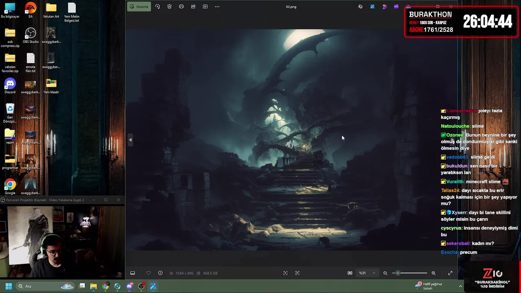Select Yeni Metin Belgesi.txt file
Image resolution: width=521 pixels, height=293 pixels.
[72, 13]
